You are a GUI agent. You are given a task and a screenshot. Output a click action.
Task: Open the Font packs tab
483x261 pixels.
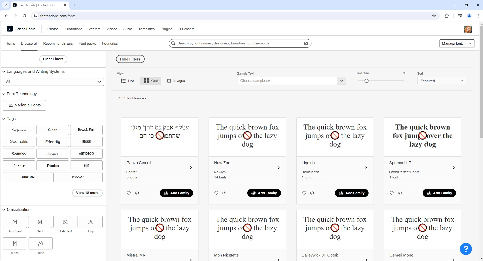[87, 43]
